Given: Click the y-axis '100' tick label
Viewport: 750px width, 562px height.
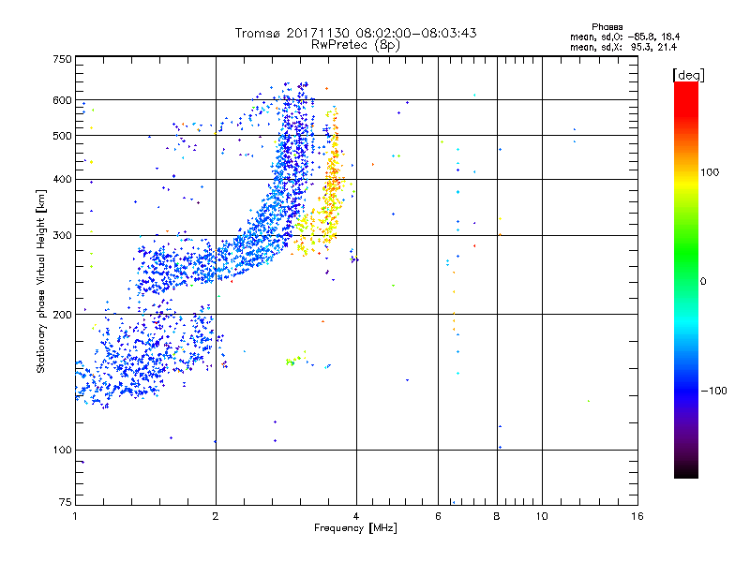Looking at the screenshot, I should [62, 451].
